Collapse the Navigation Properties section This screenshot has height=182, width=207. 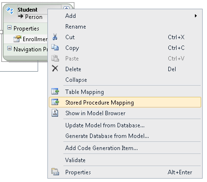pos(9,48)
